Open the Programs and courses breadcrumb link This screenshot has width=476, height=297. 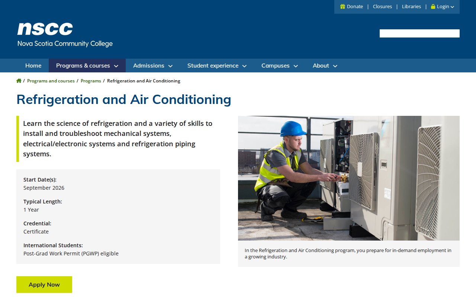[x=51, y=81]
